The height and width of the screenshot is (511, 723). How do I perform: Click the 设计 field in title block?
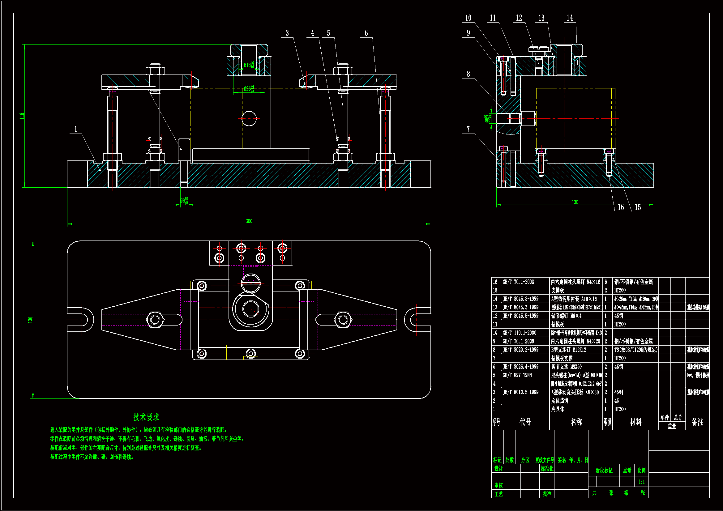point(498,469)
